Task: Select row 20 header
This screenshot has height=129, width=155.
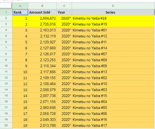Action: pyautogui.click(x=6, y=125)
